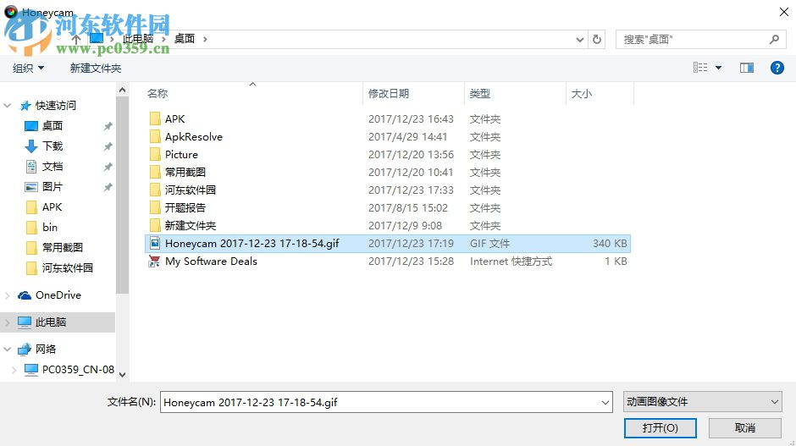The width and height of the screenshot is (796, 446).
Task: Close the Honeycam open dialog
Action: [x=784, y=12]
